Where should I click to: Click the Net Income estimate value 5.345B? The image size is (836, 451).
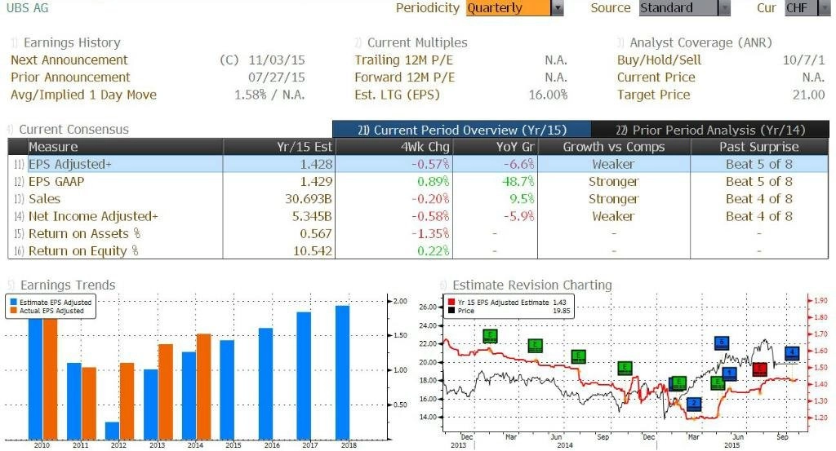click(312, 216)
